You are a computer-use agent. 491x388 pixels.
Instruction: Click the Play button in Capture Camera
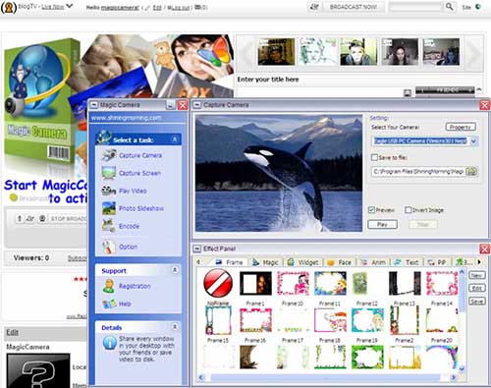(x=382, y=224)
